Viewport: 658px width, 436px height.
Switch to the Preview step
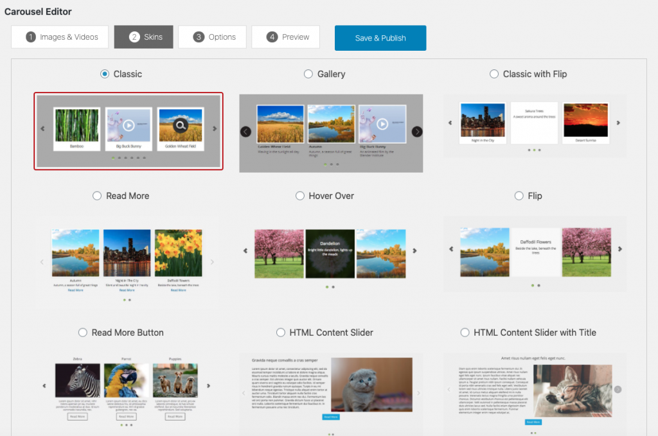pyautogui.click(x=285, y=37)
